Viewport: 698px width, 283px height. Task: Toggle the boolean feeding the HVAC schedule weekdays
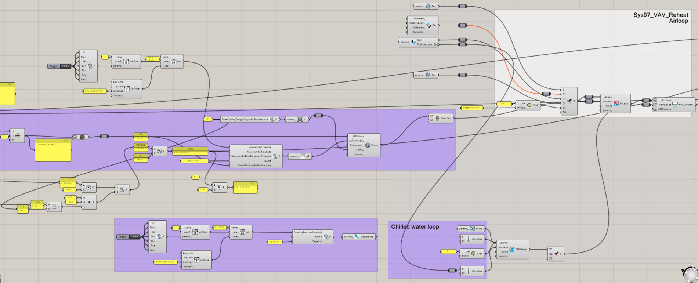(65, 66)
